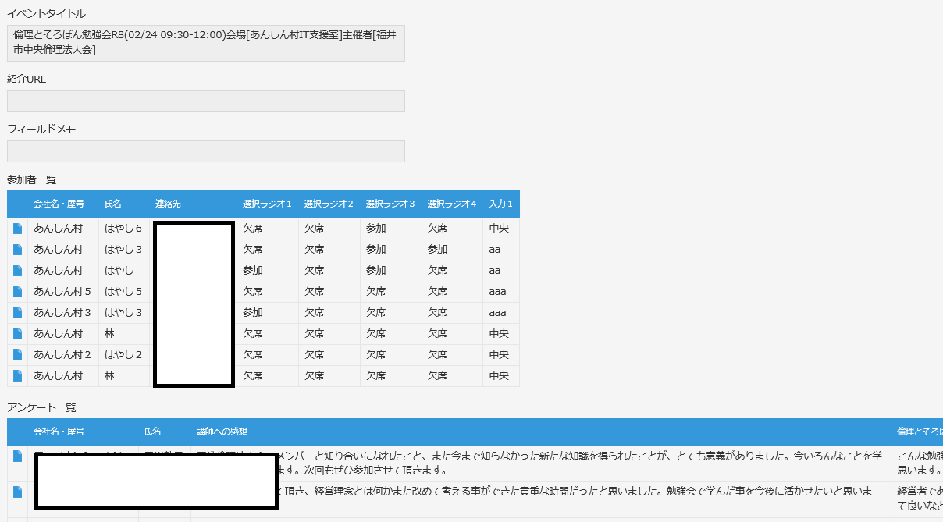Click 選択ラジオ１ column header
Screen dimensions: 943x522
tap(267, 204)
